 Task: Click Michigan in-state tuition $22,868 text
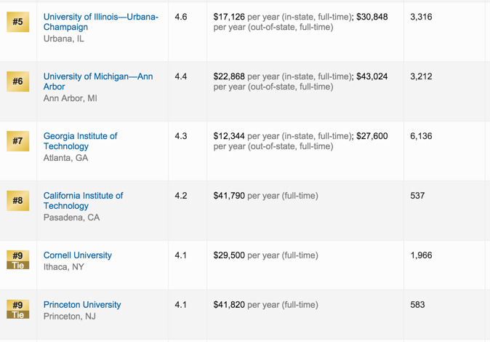tap(230, 76)
